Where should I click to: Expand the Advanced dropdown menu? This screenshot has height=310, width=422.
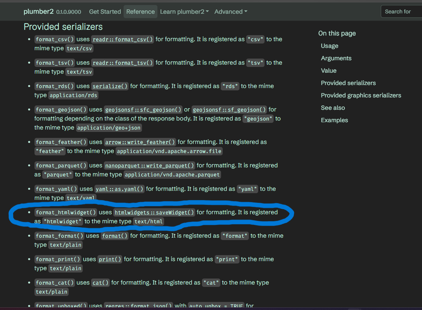(x=231, y=11)
